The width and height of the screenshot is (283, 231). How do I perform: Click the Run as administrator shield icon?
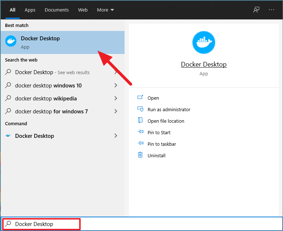140,109
